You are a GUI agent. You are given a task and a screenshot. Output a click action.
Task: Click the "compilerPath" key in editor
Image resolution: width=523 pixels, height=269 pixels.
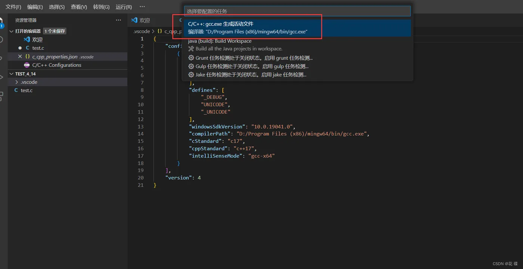click(x=209, y=134)
